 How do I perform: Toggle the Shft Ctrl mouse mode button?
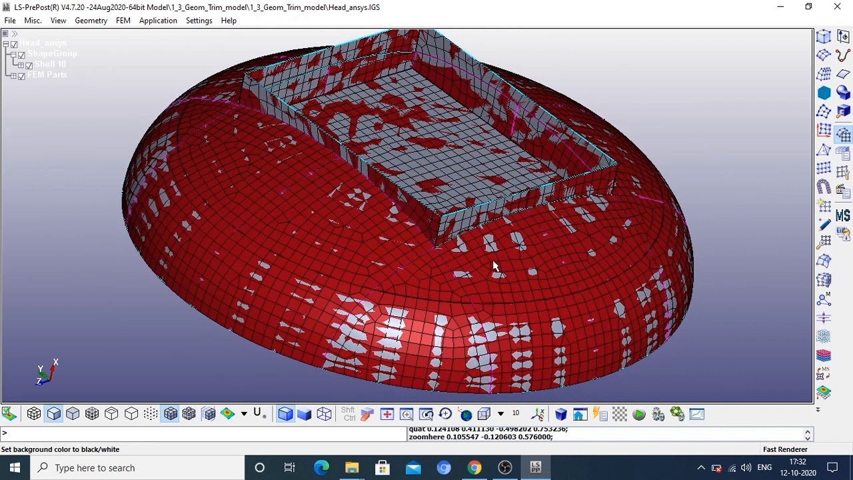click(x=348, y=414)
